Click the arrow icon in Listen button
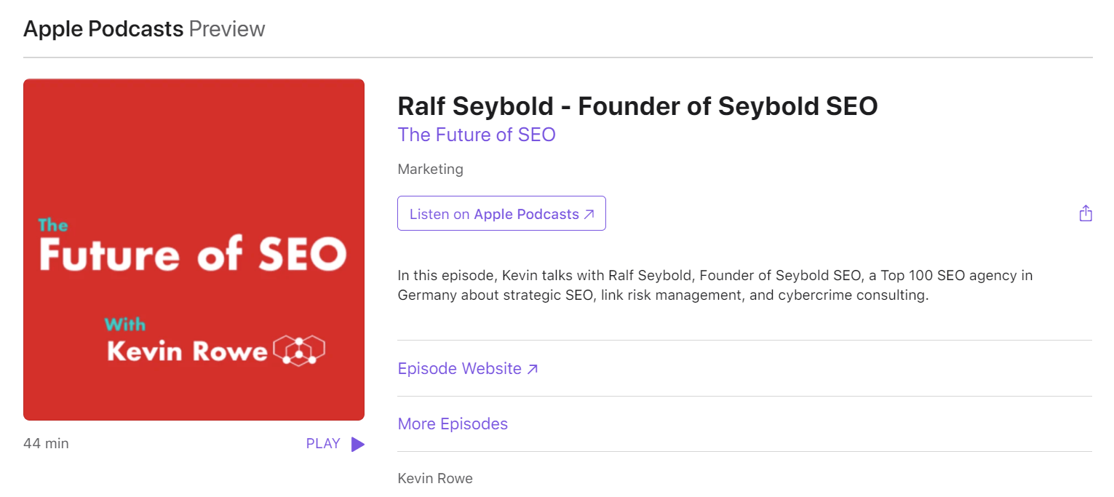The width and height of the screenshot is (1114, 497). [589, 215]
